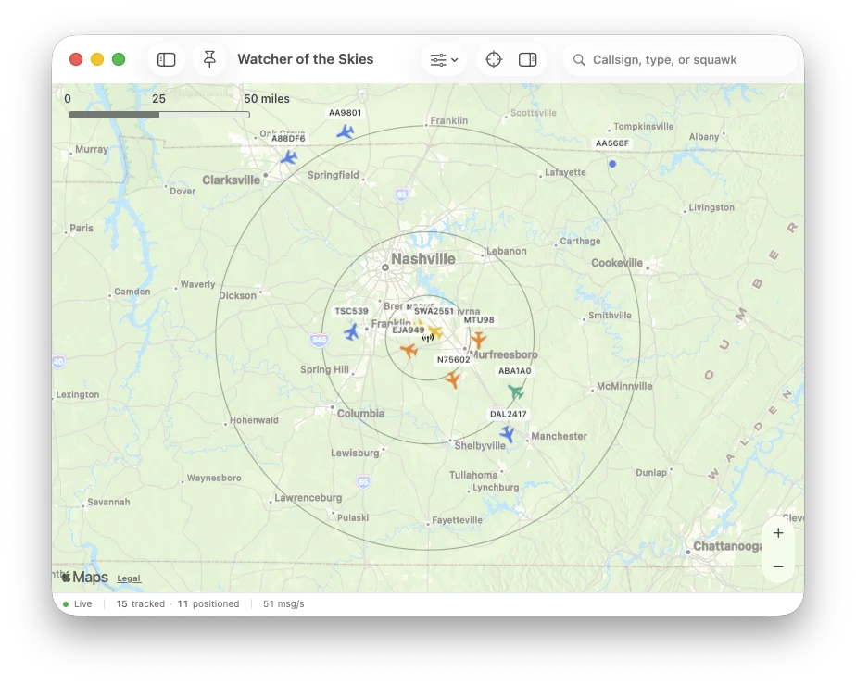The image size is (856, 684).
Task: Select the green ABA1A0 aircraft icon
Action: click(516, 392)
